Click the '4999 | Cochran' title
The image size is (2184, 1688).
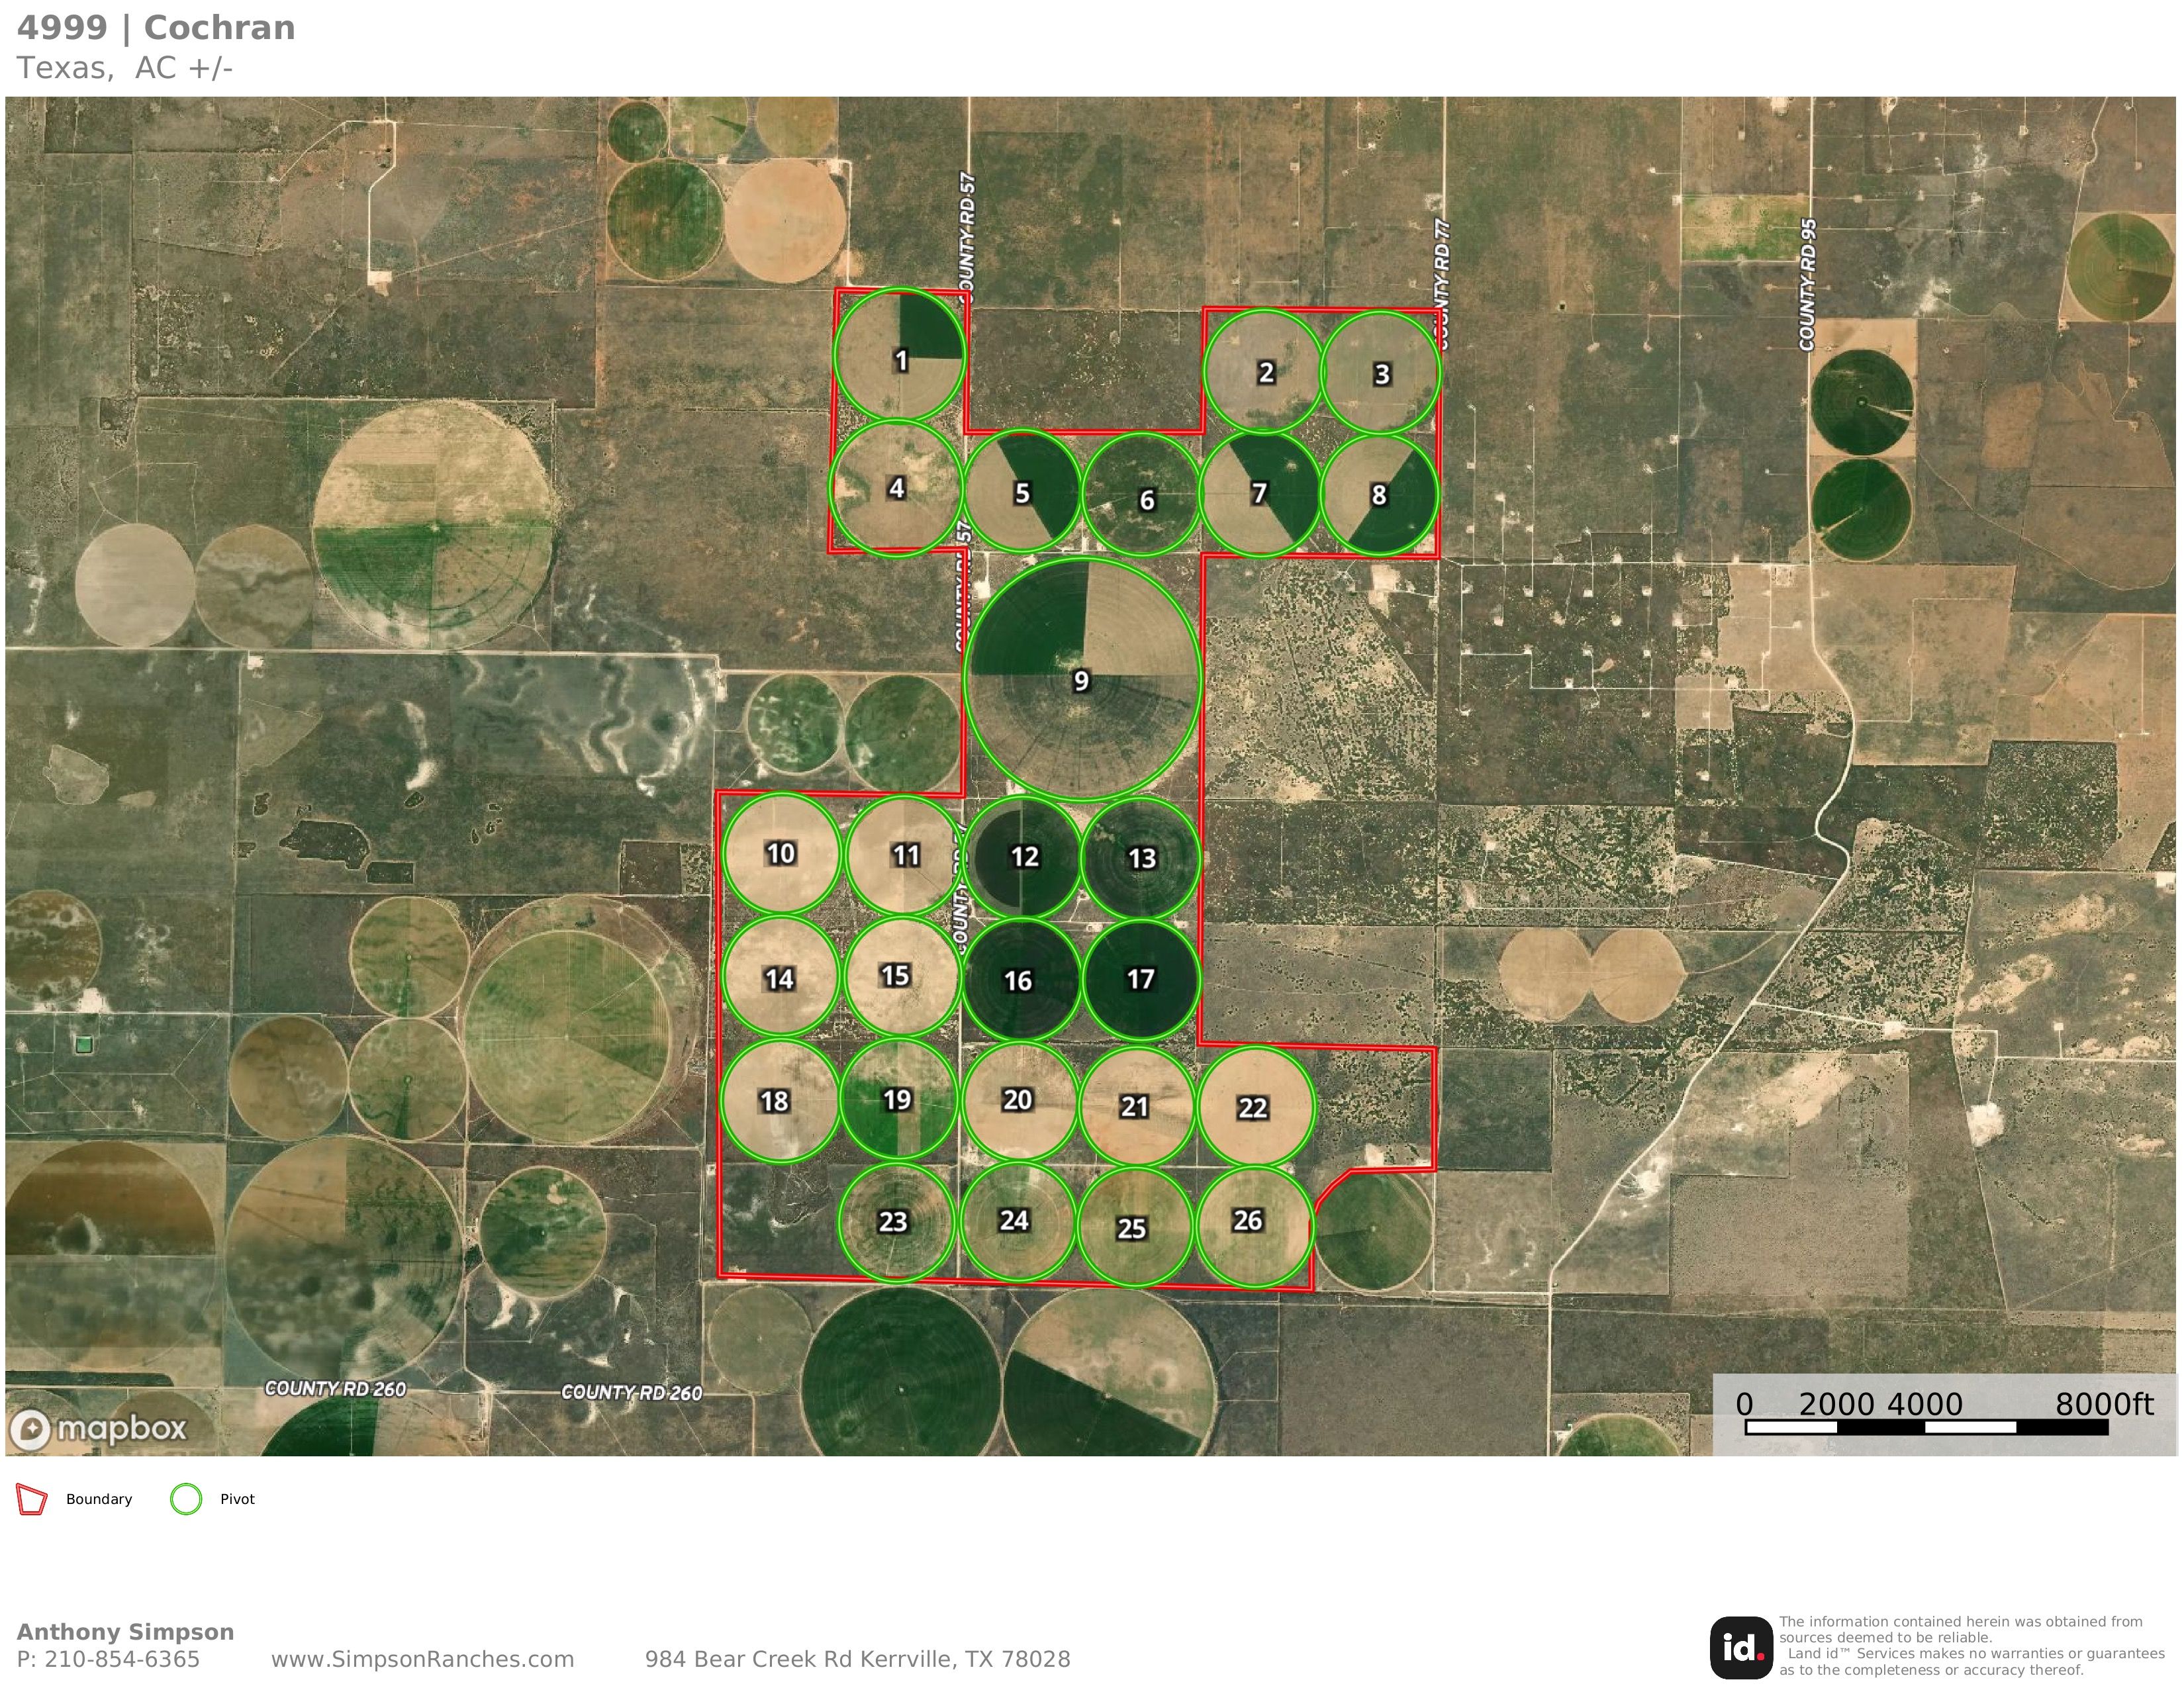pyautogui.click(x=156, y=28)
